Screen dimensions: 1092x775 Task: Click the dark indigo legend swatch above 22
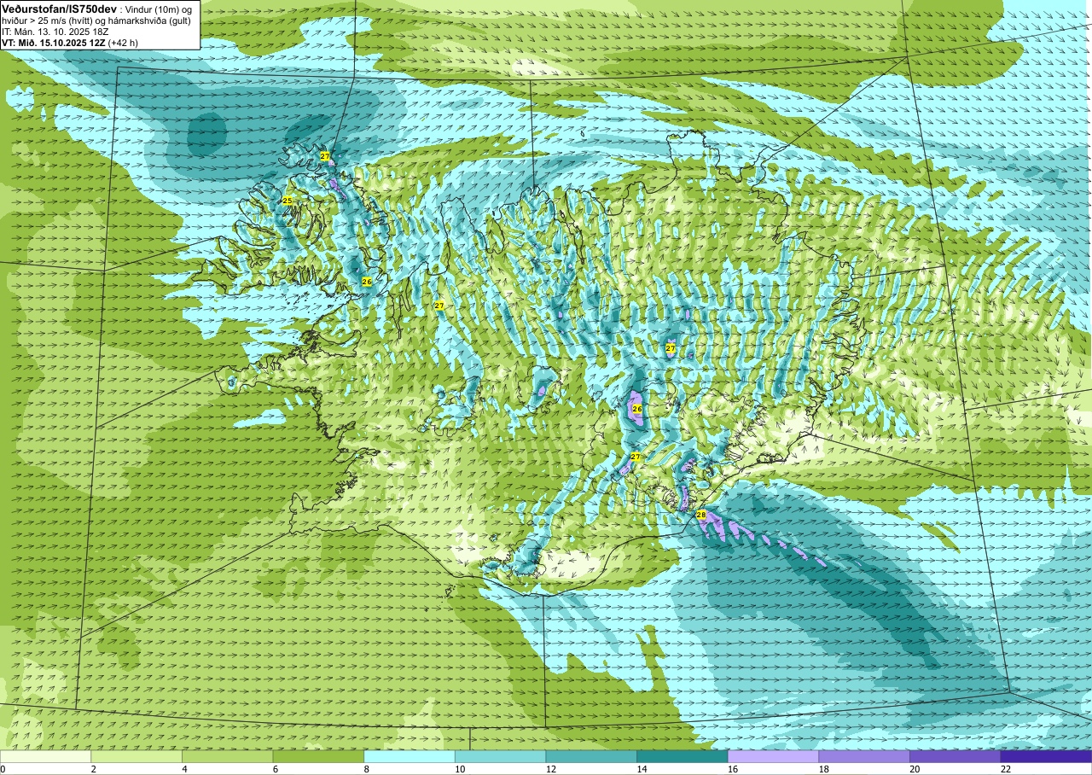[x=1046, y=756]
